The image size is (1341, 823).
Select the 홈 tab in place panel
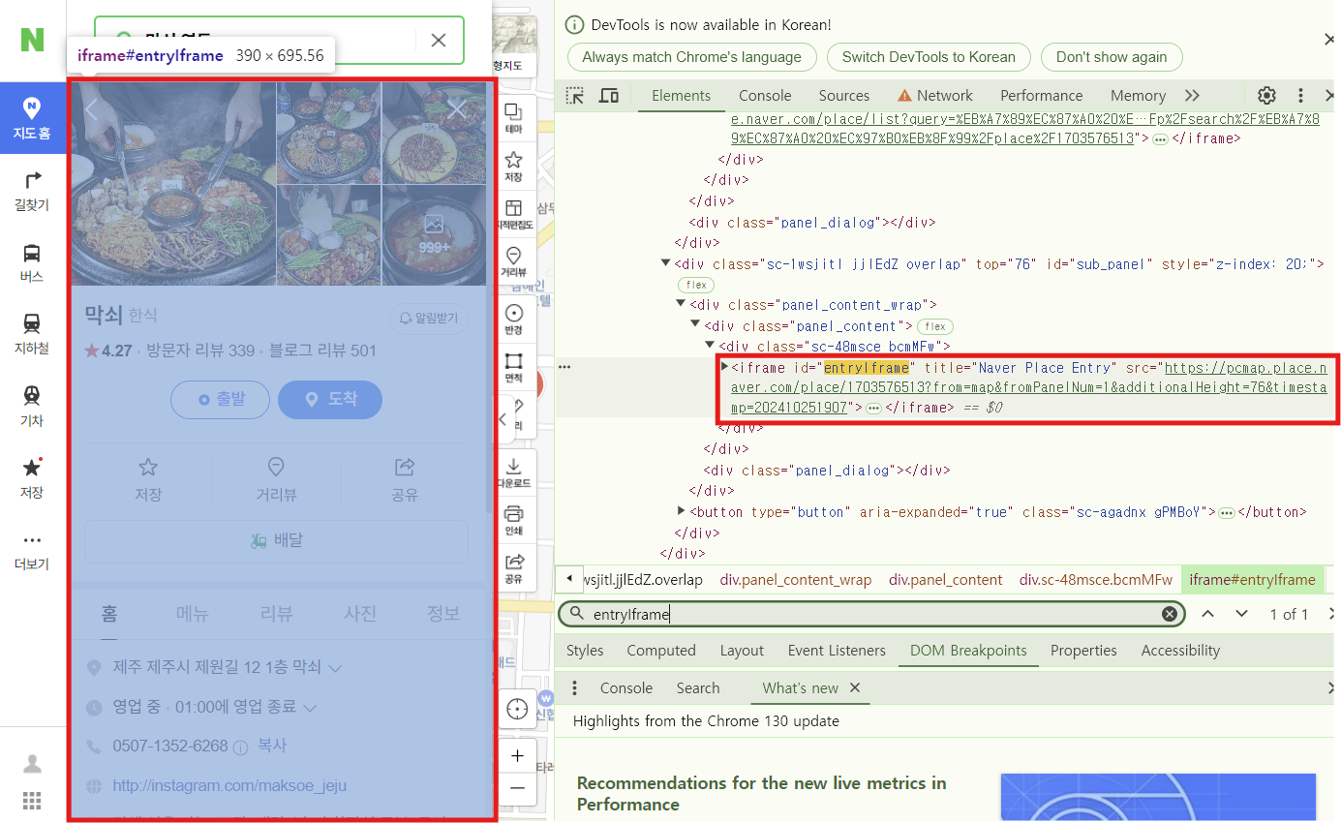click(109, 613)
